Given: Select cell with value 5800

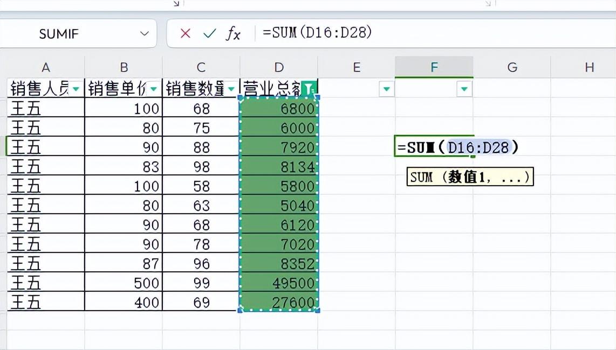Looking at the screenshot, I should point(279,185).
